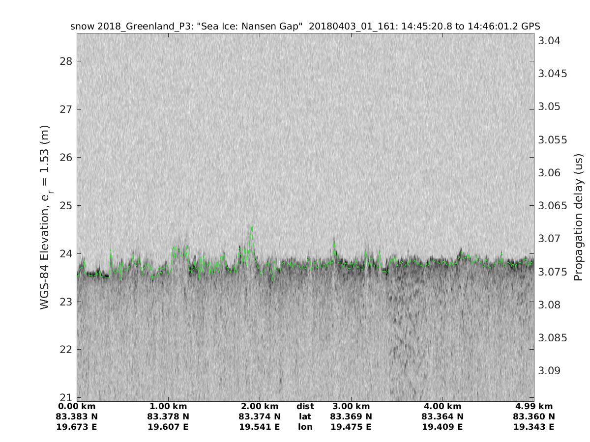The width and height of the screenshot is (590, 442).
Task: Select the 21 elevation tick label
Action: (x=65, y=397)
